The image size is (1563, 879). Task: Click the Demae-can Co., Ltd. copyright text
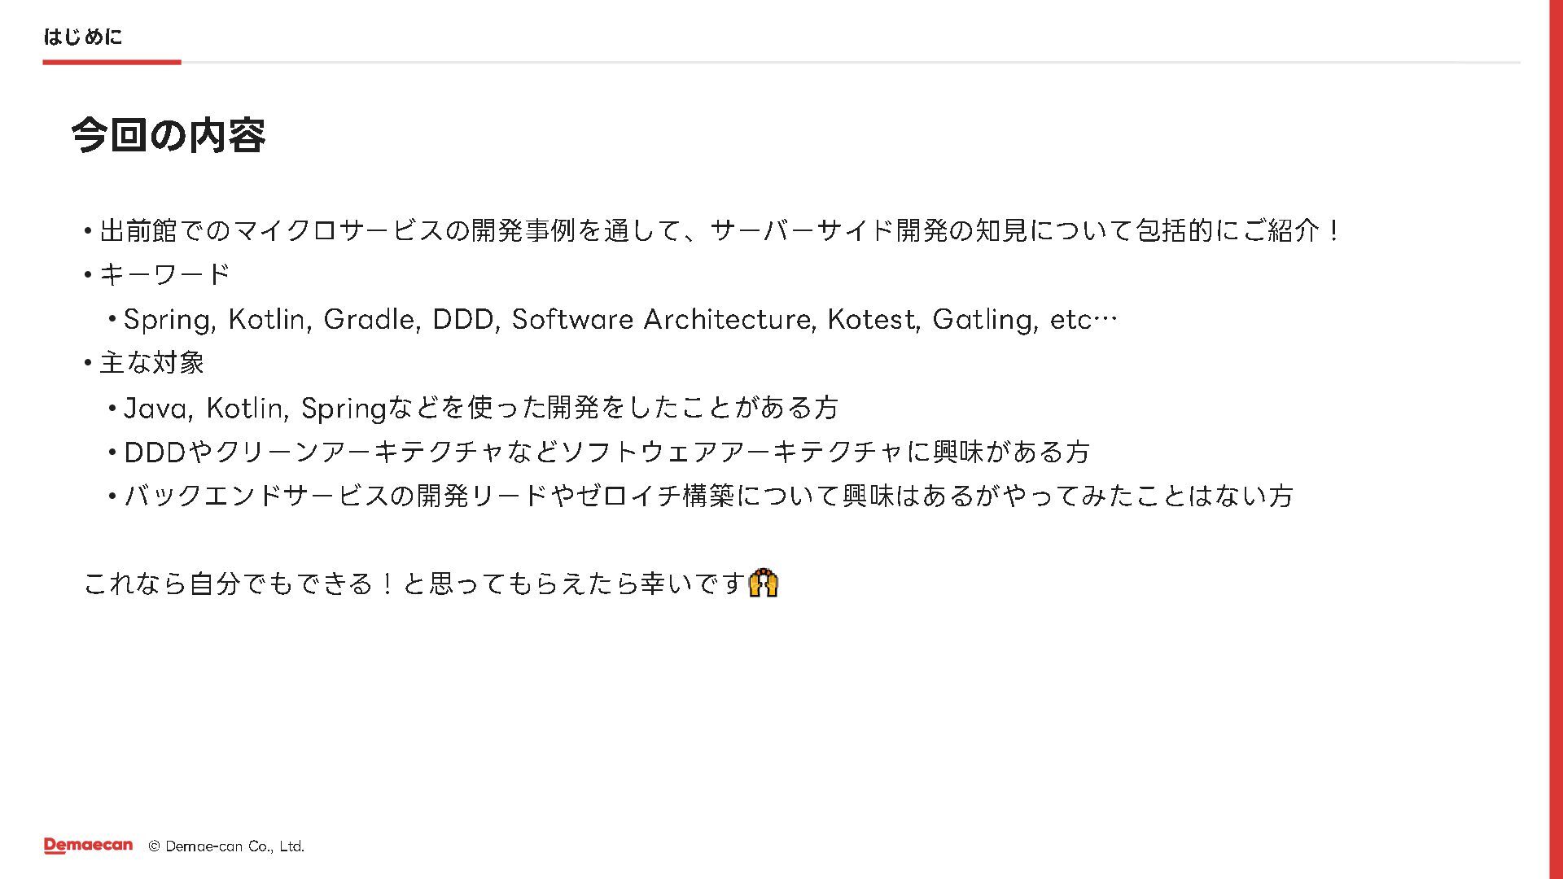[x=234, y=846]
